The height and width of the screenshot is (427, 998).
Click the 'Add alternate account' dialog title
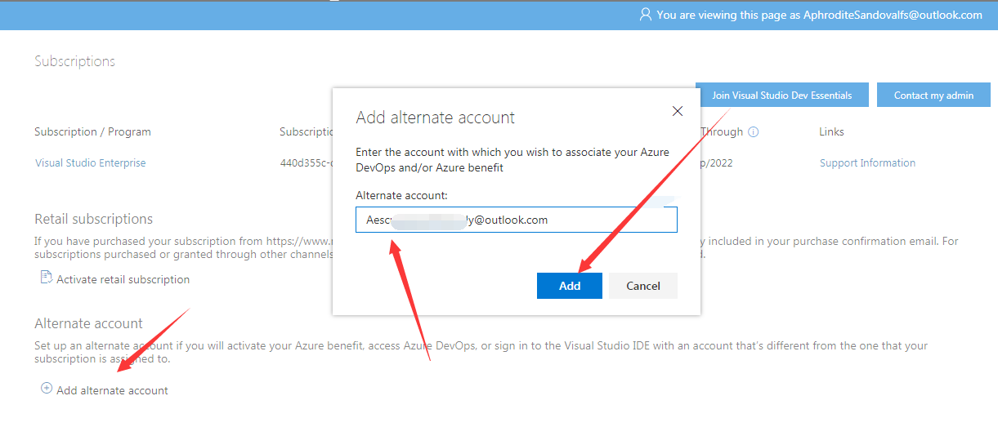tap(435, 118)
